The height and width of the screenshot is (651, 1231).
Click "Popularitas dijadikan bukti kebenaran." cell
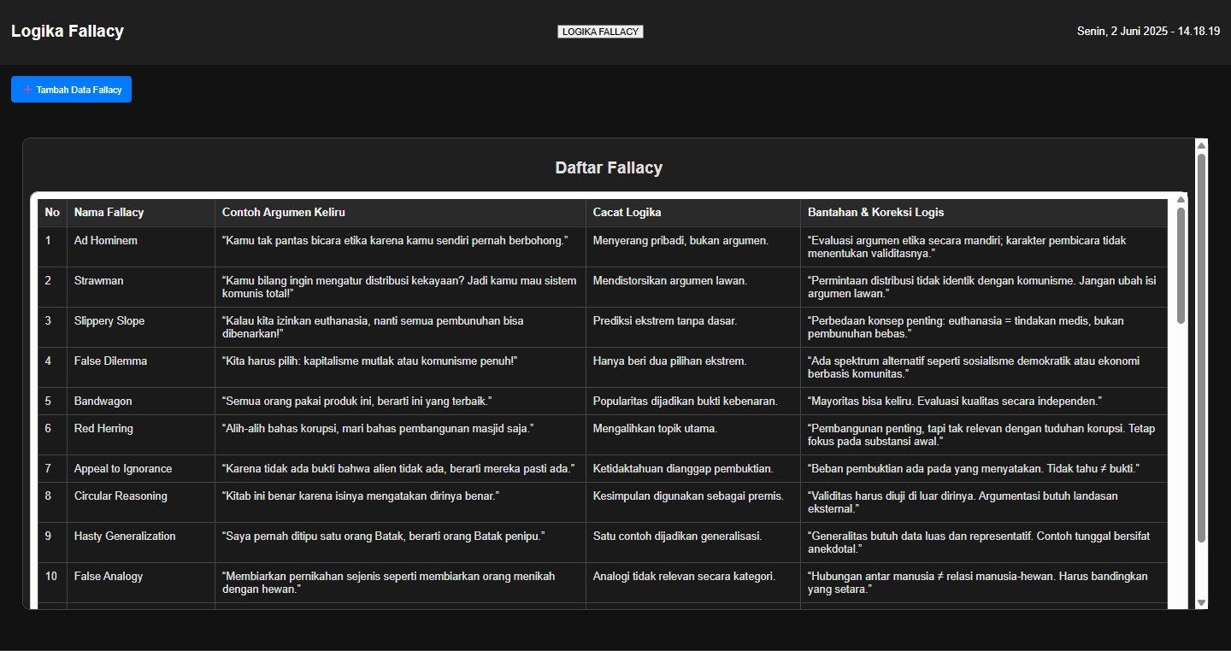(x=693, y=402)
